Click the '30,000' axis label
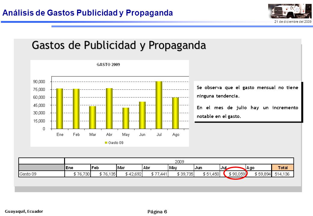Image resolution: width=313 pixels, height=216 pixels. point(39,113)
